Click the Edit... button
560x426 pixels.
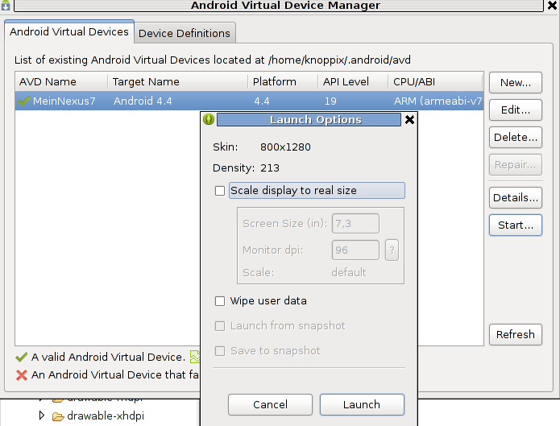(x=516, y=110)
